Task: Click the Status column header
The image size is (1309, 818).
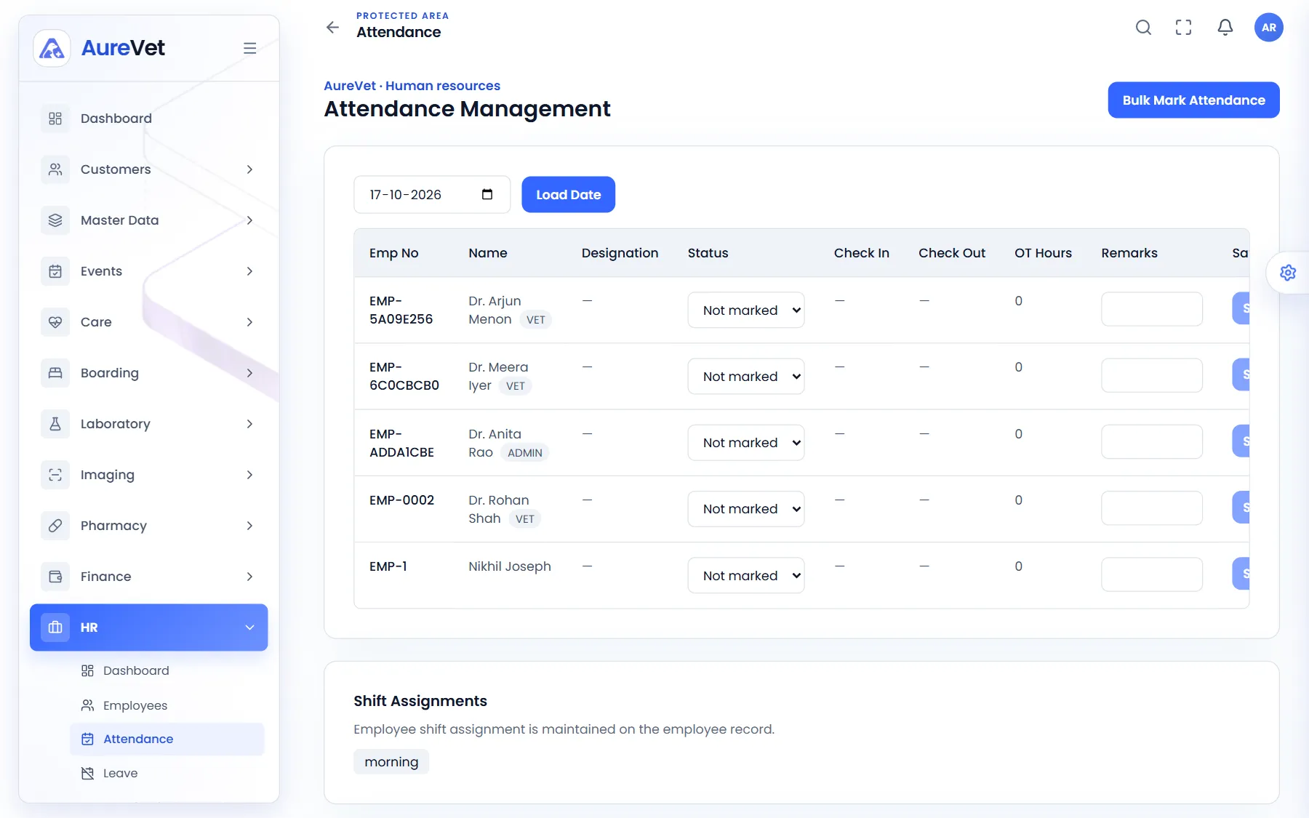Action: tap(708, 253)
